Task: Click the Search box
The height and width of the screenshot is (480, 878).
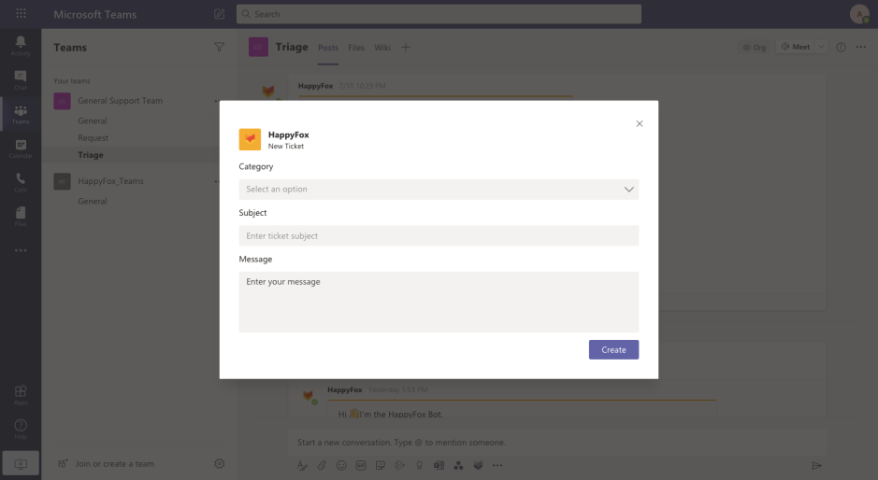Action: pos(439,14)
